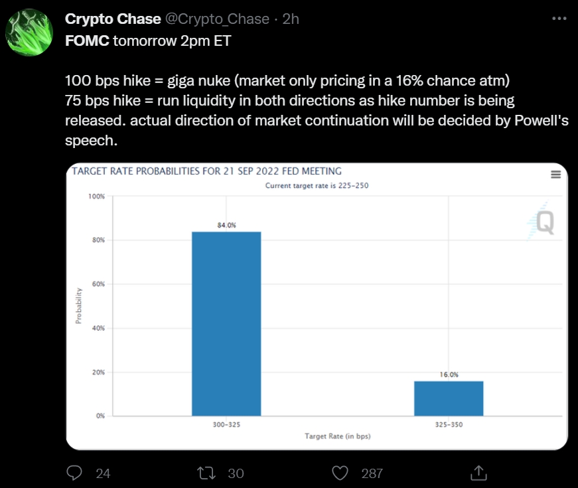Open the 2h timestamp link
Screen dimensions: 578x488
(x=291, y=19)
